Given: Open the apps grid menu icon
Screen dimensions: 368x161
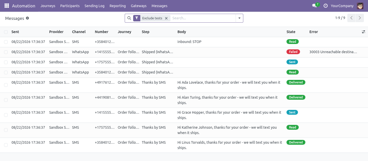Looking at the screenshot, I should [7, 6].
